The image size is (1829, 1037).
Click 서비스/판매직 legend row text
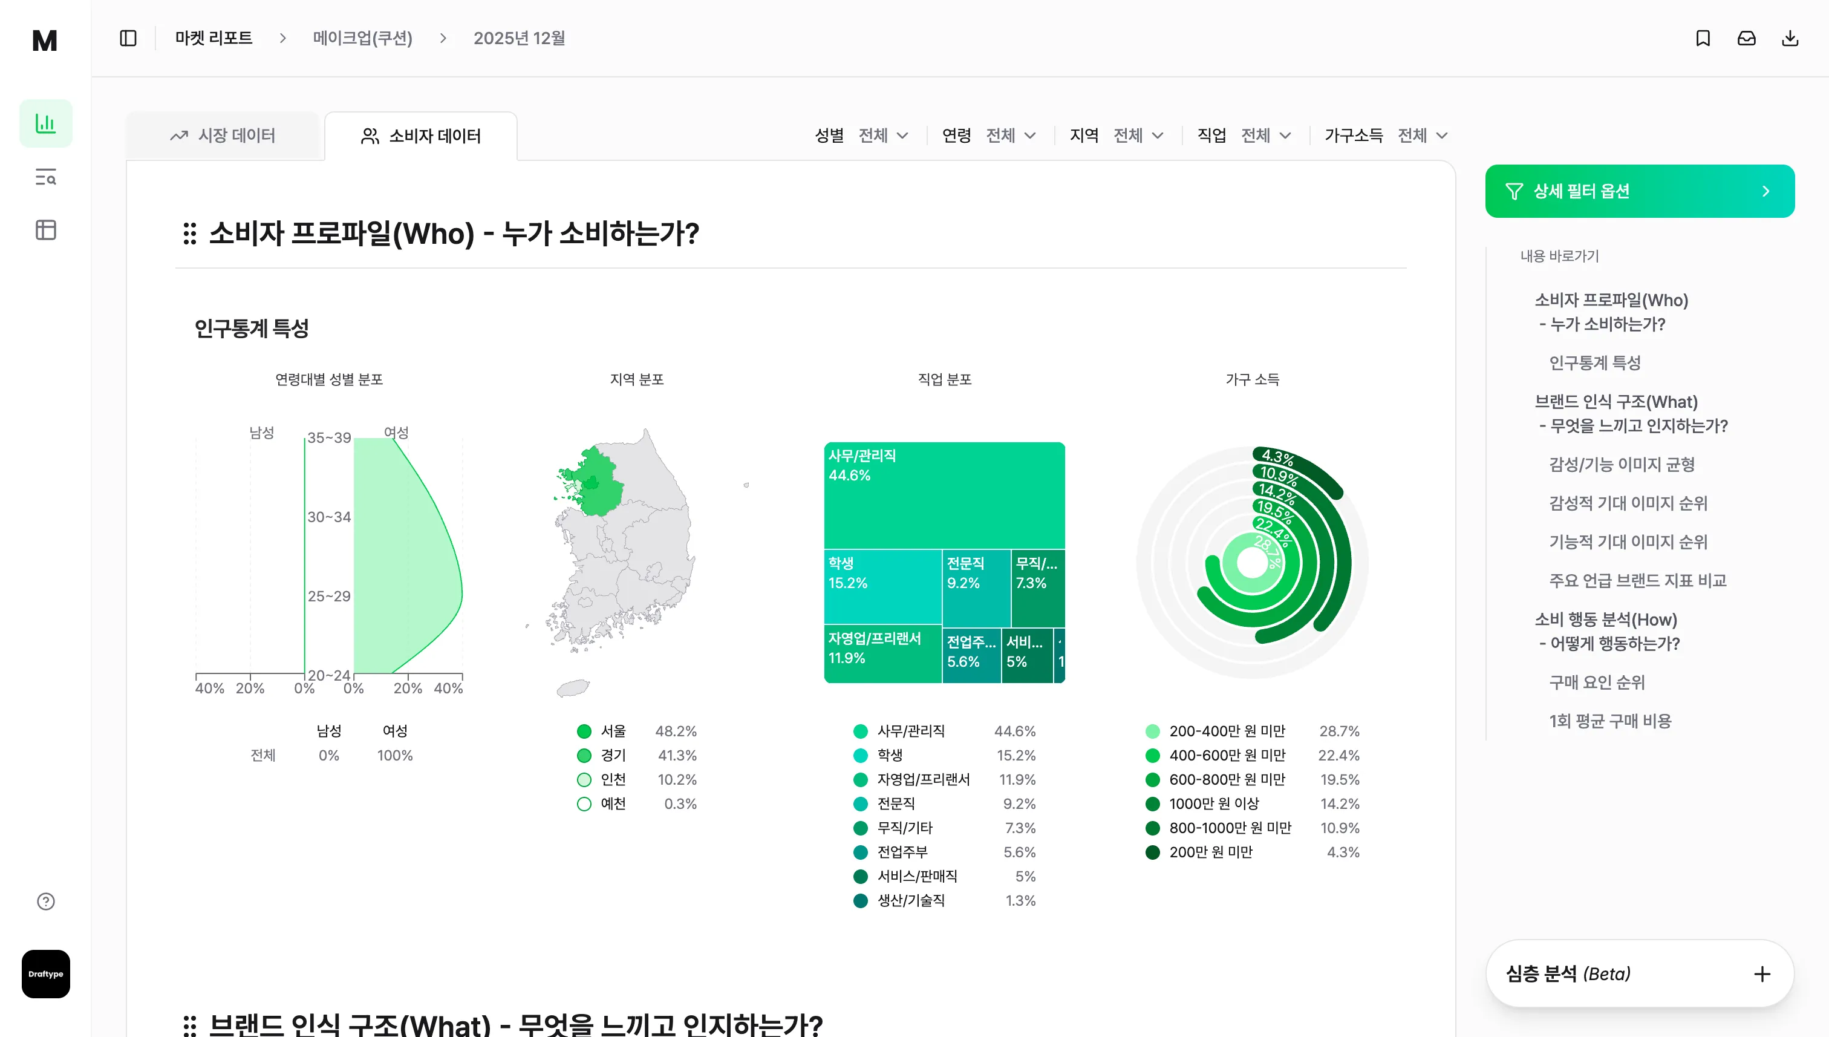click(917, 877)
